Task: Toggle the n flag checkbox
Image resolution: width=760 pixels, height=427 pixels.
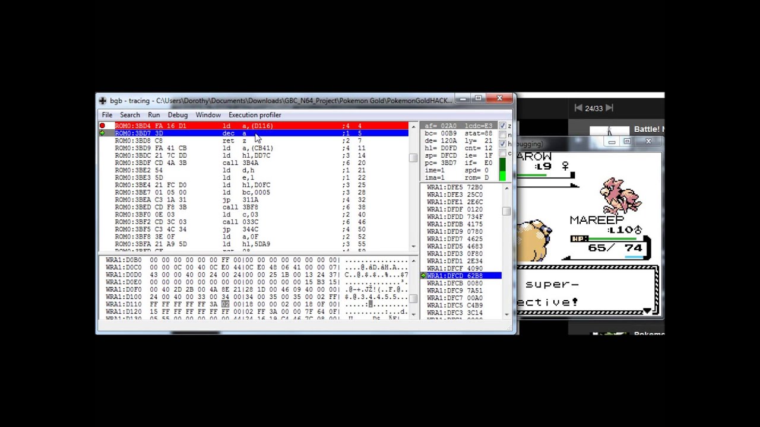Action: point(503,135)
